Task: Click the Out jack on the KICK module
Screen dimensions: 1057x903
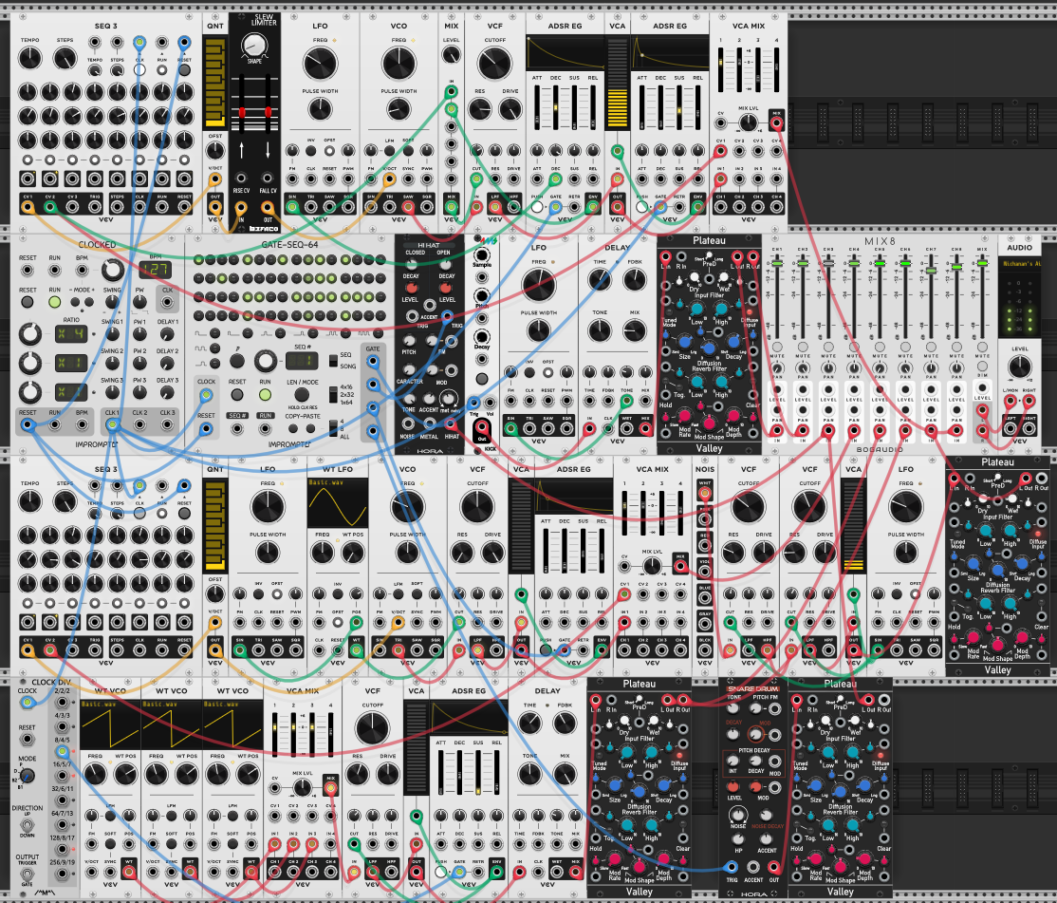Action: coord(481,427)
